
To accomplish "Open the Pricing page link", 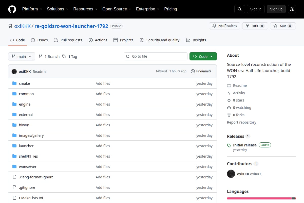I will tap(170, 9).
